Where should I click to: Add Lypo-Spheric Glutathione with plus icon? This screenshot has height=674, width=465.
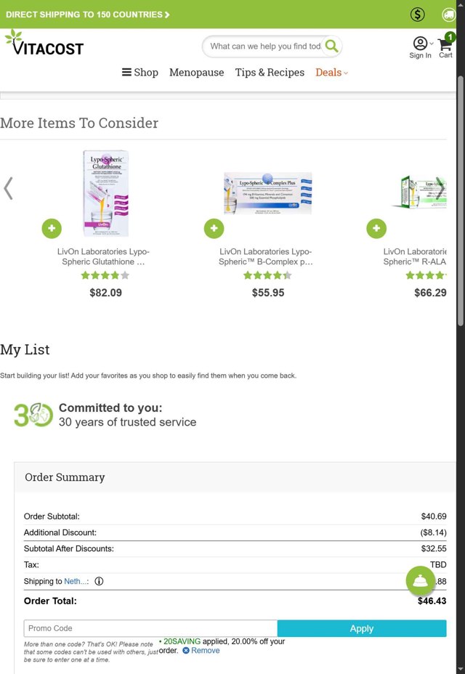(x=52, y=228)
